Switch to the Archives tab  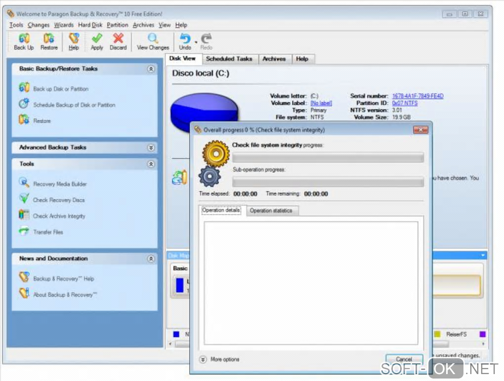click(274, 59)
